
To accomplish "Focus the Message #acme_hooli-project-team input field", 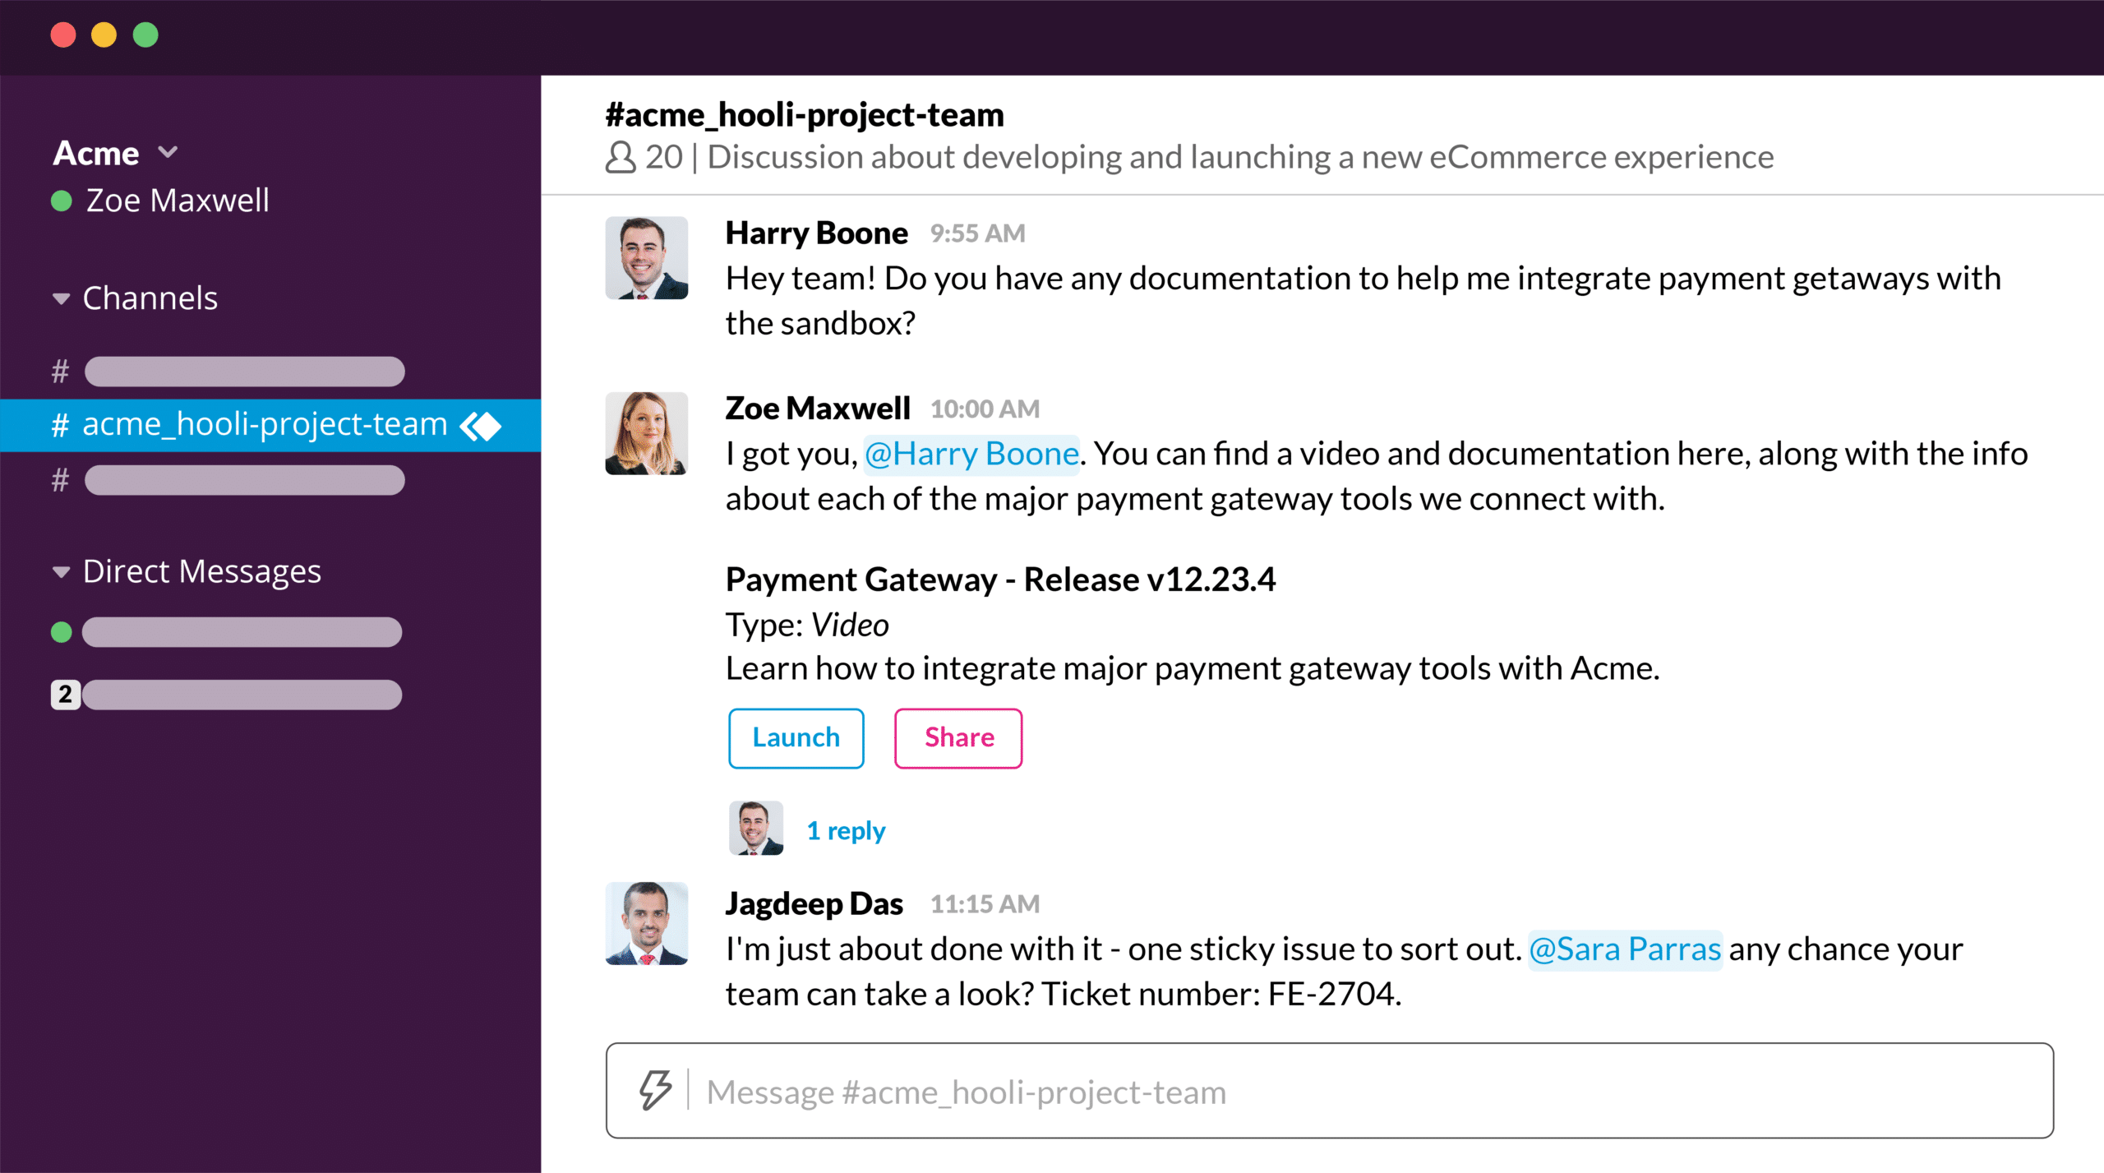I will tap(1329, 1091).
